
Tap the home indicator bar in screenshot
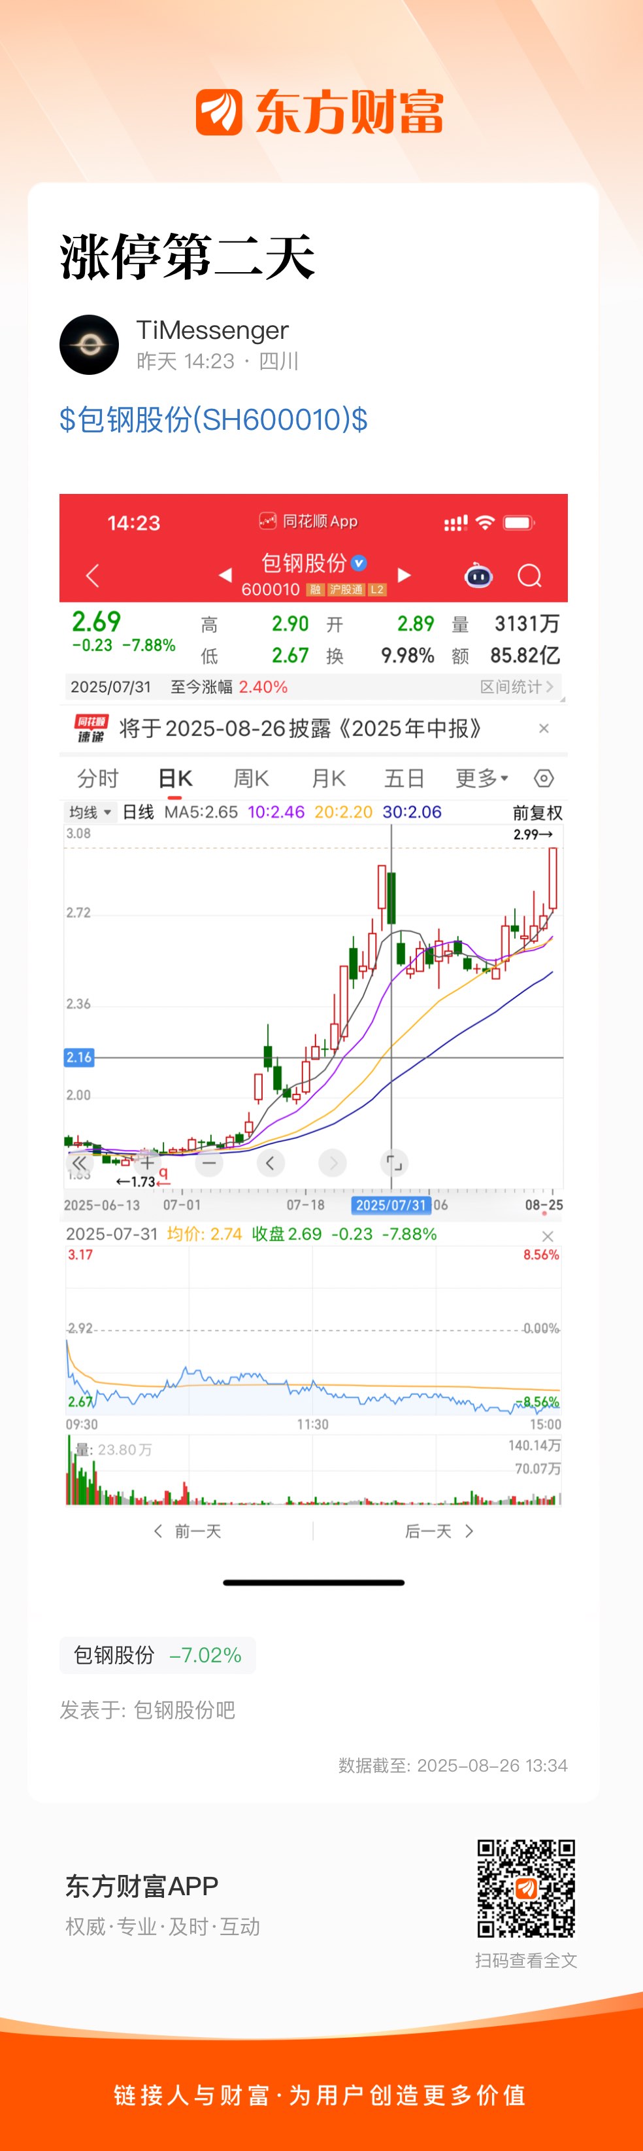pos(314,1583)
